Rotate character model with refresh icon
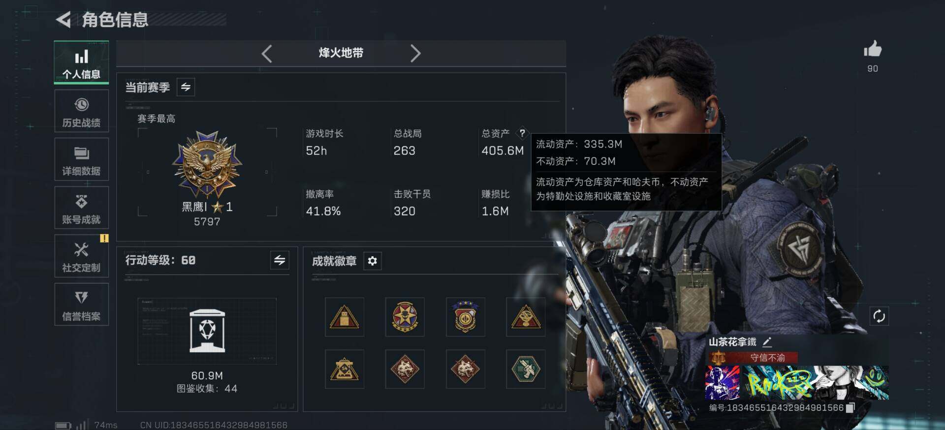 (879, 316)
